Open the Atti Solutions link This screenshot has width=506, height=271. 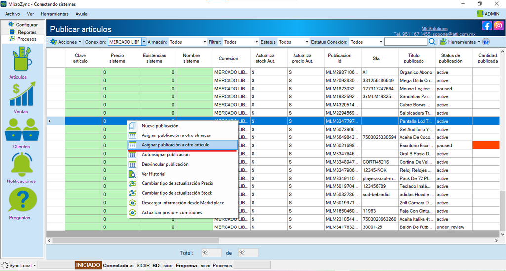coord(434,28)
